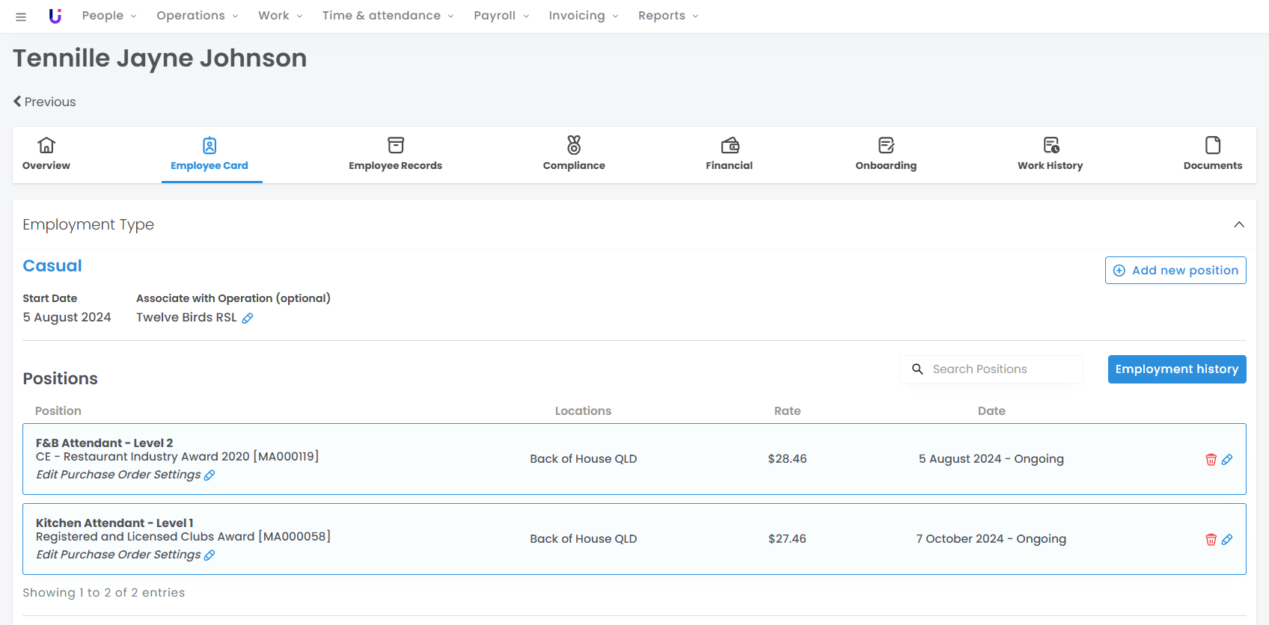Image resolution: width=1269 pixels, height=625 pixels.
Task: Click the purple U logo icon
Action: coord(55,16)
